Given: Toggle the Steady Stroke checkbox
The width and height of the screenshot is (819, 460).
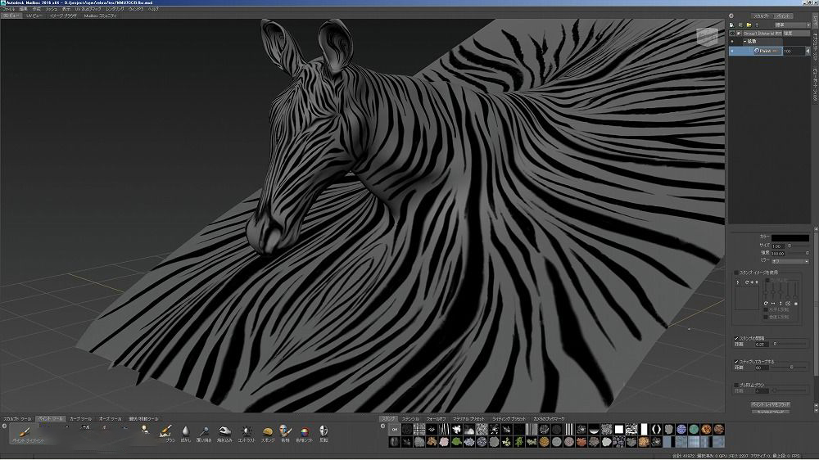Looking at the screenshot, I should pos(735,360).
